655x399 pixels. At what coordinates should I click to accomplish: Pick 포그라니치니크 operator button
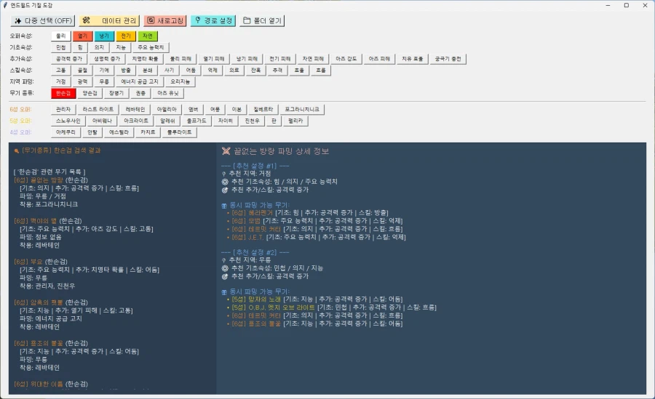point(303,109)
